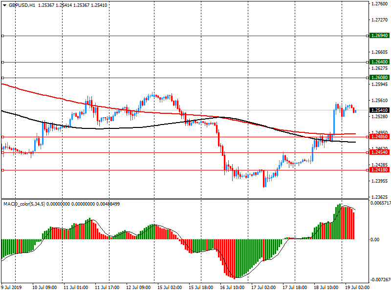
Task: Grab left handle of 1.24860 horizontal line
Action: click(3, 137)
